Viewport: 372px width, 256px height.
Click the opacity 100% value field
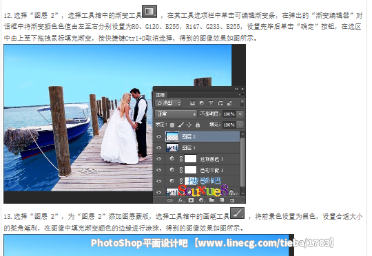click(229, 114)
